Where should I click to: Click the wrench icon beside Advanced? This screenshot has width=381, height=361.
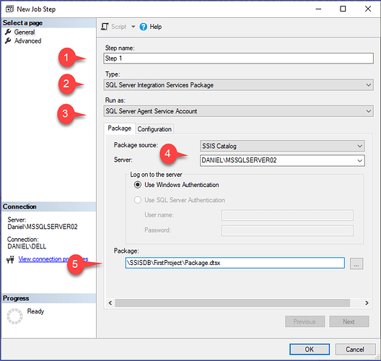point(8,40)
